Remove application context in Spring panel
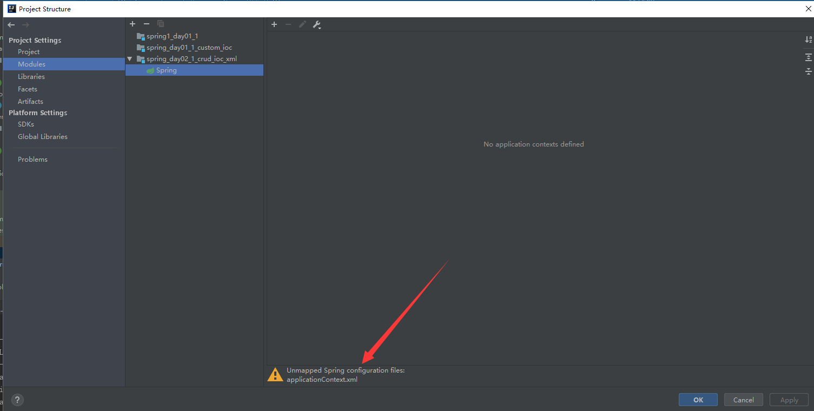The image size is (814, 411). point(288,24)
